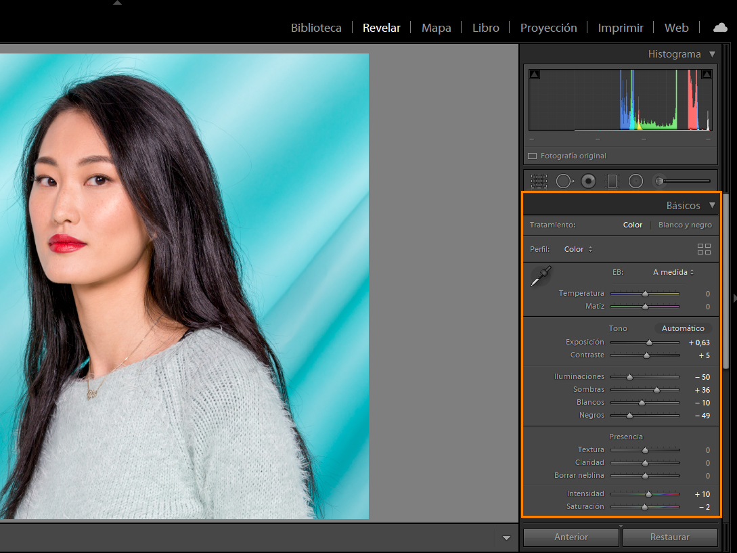Open the Perfil Color dropdown
The image size is (737, 553).
click(x=577, y=248)
